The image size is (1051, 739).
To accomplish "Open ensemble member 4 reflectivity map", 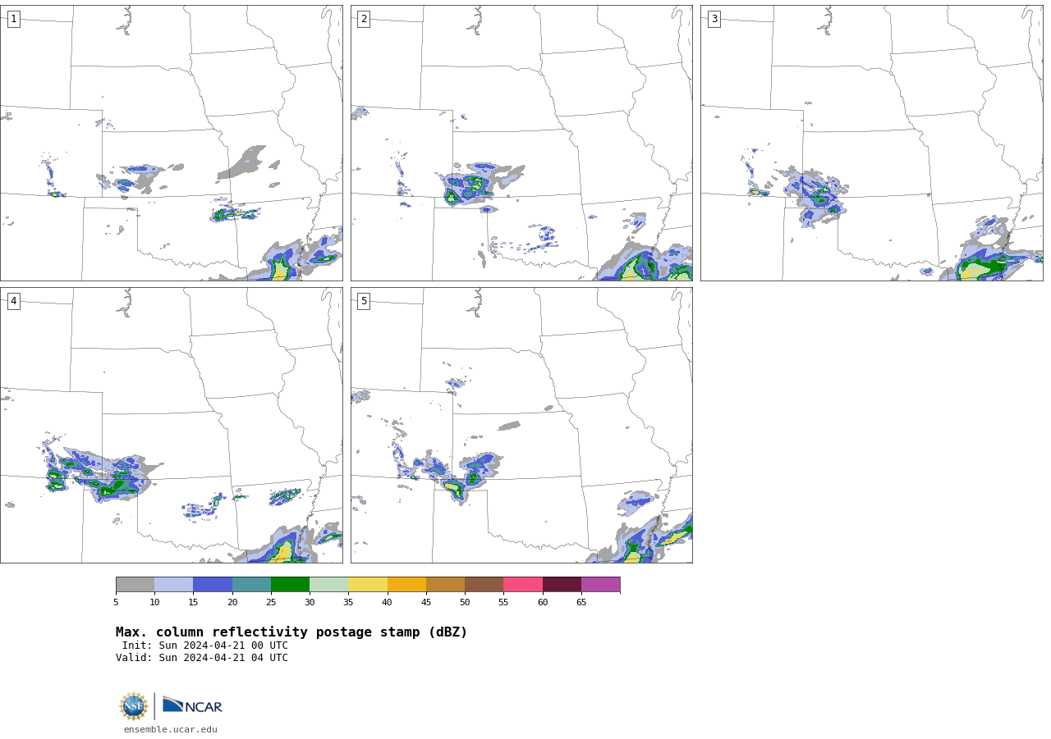I will click(171, 425).
